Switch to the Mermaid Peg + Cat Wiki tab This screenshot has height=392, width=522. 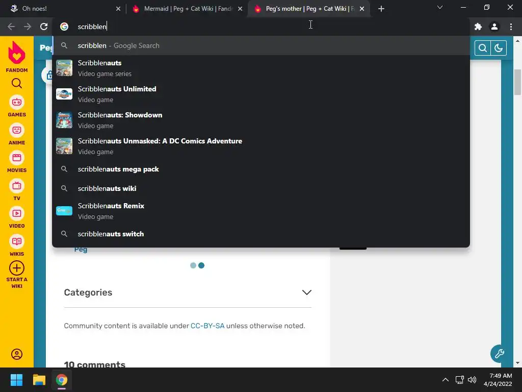pyautogui.click(x=188, y=9)
